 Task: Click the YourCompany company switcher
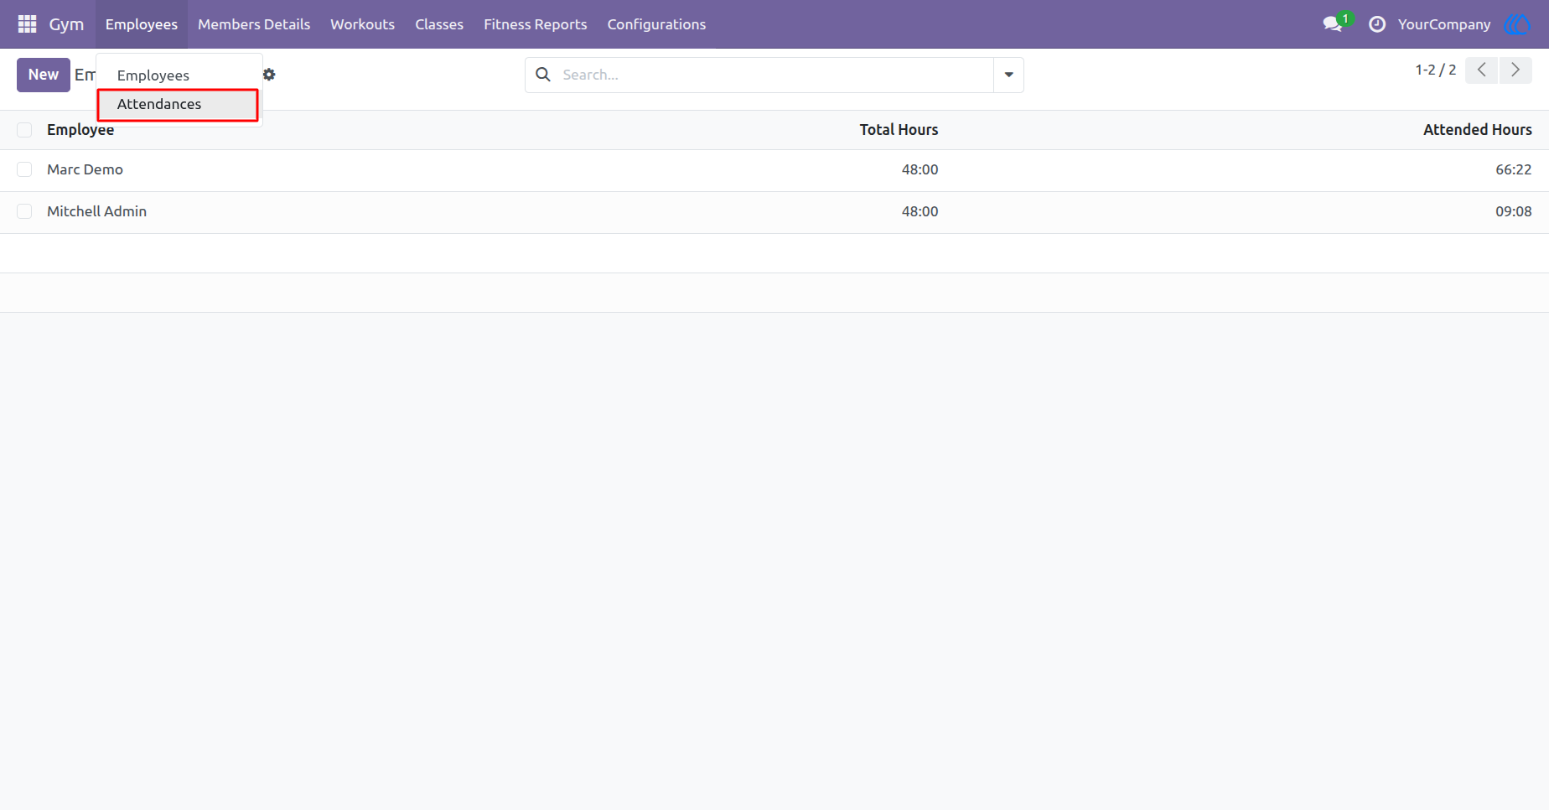(1444, 24)
